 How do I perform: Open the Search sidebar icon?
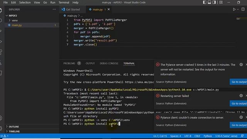coord(1,20)
